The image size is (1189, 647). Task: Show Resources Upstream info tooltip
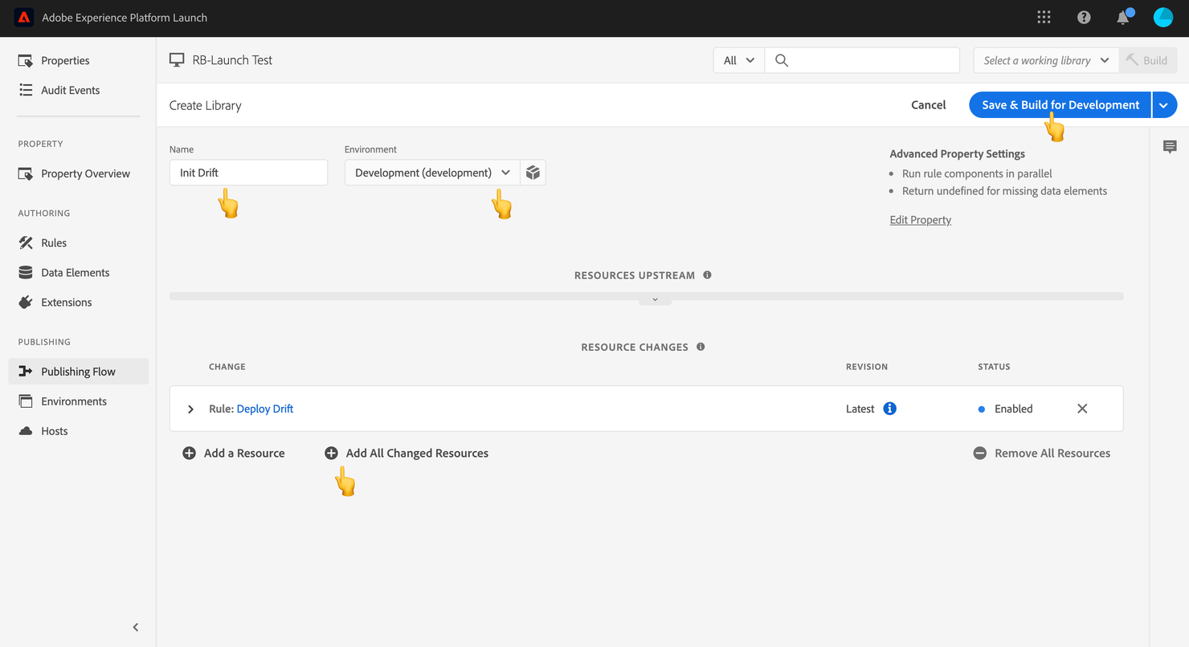coord(707,275)
